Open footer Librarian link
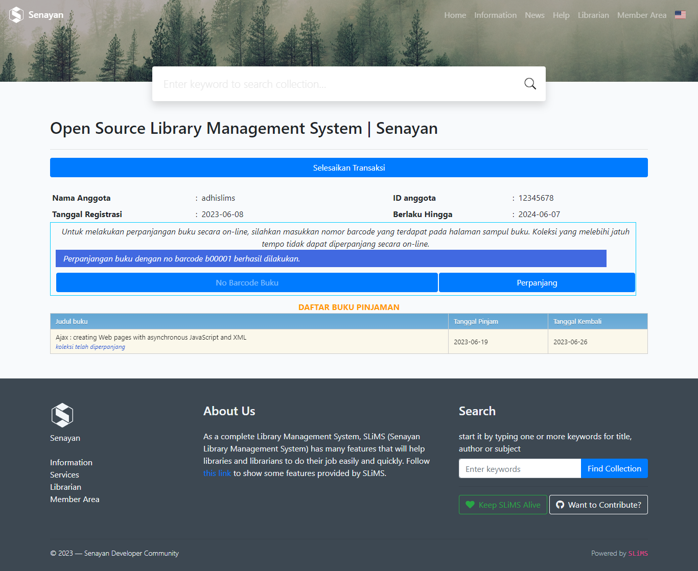The width and height of the screenshot is (698, 571). coord(65,487)
